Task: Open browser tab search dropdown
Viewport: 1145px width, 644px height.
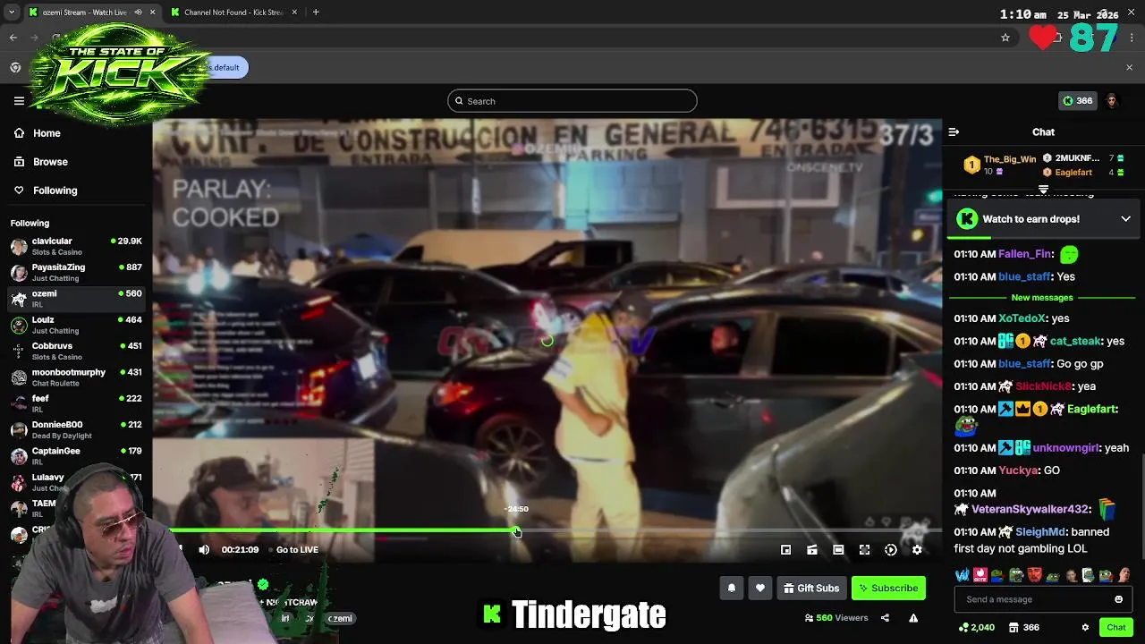Action: 12,13
